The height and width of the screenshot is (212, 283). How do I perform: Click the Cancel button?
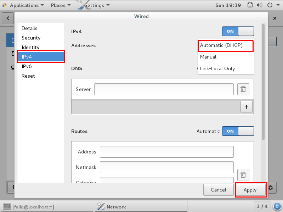(219, 190)
